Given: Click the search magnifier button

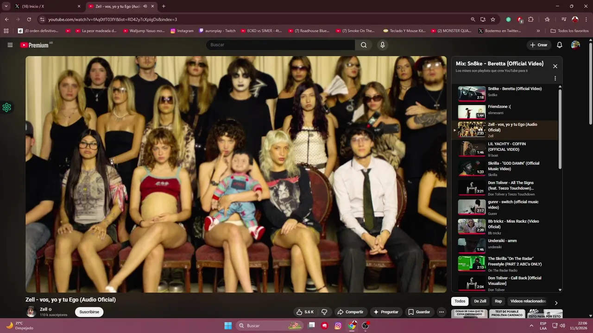Looking at the screenshot, I should [x=364, y=45].
